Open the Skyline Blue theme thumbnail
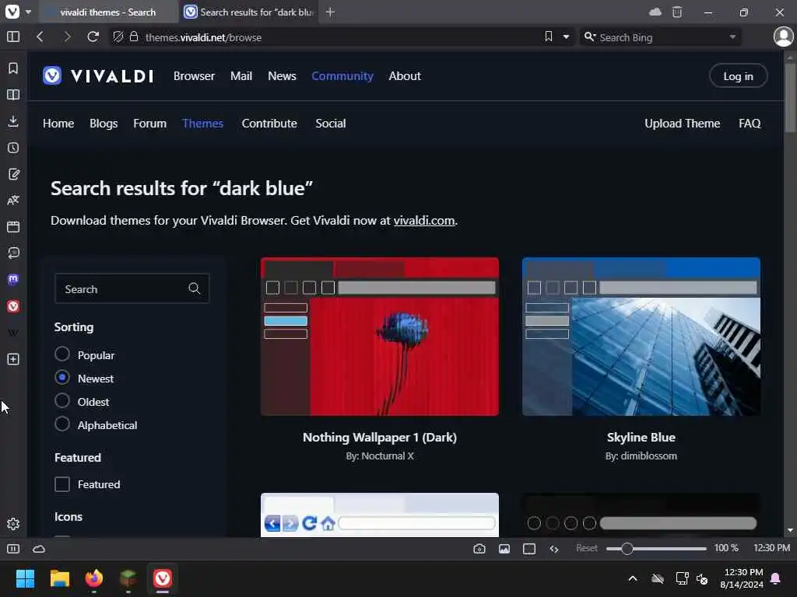 [641, 337]
